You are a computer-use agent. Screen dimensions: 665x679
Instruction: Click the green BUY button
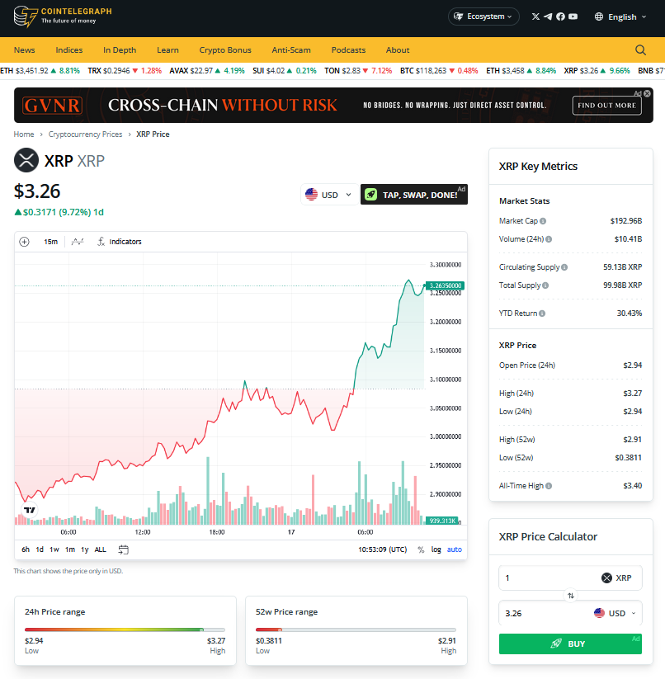(570, 644)
